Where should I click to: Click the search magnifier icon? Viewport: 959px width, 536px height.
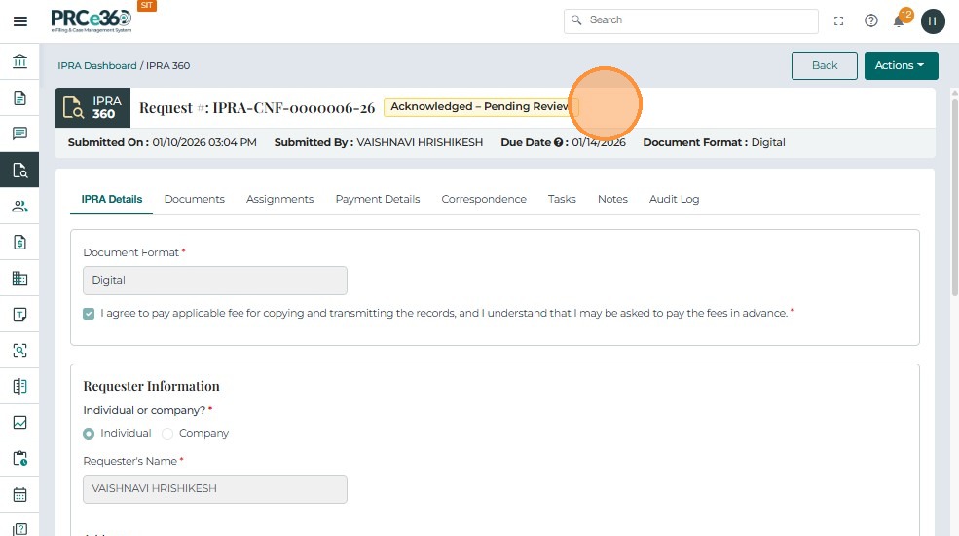pyautogui.click(x=576, y=20)
